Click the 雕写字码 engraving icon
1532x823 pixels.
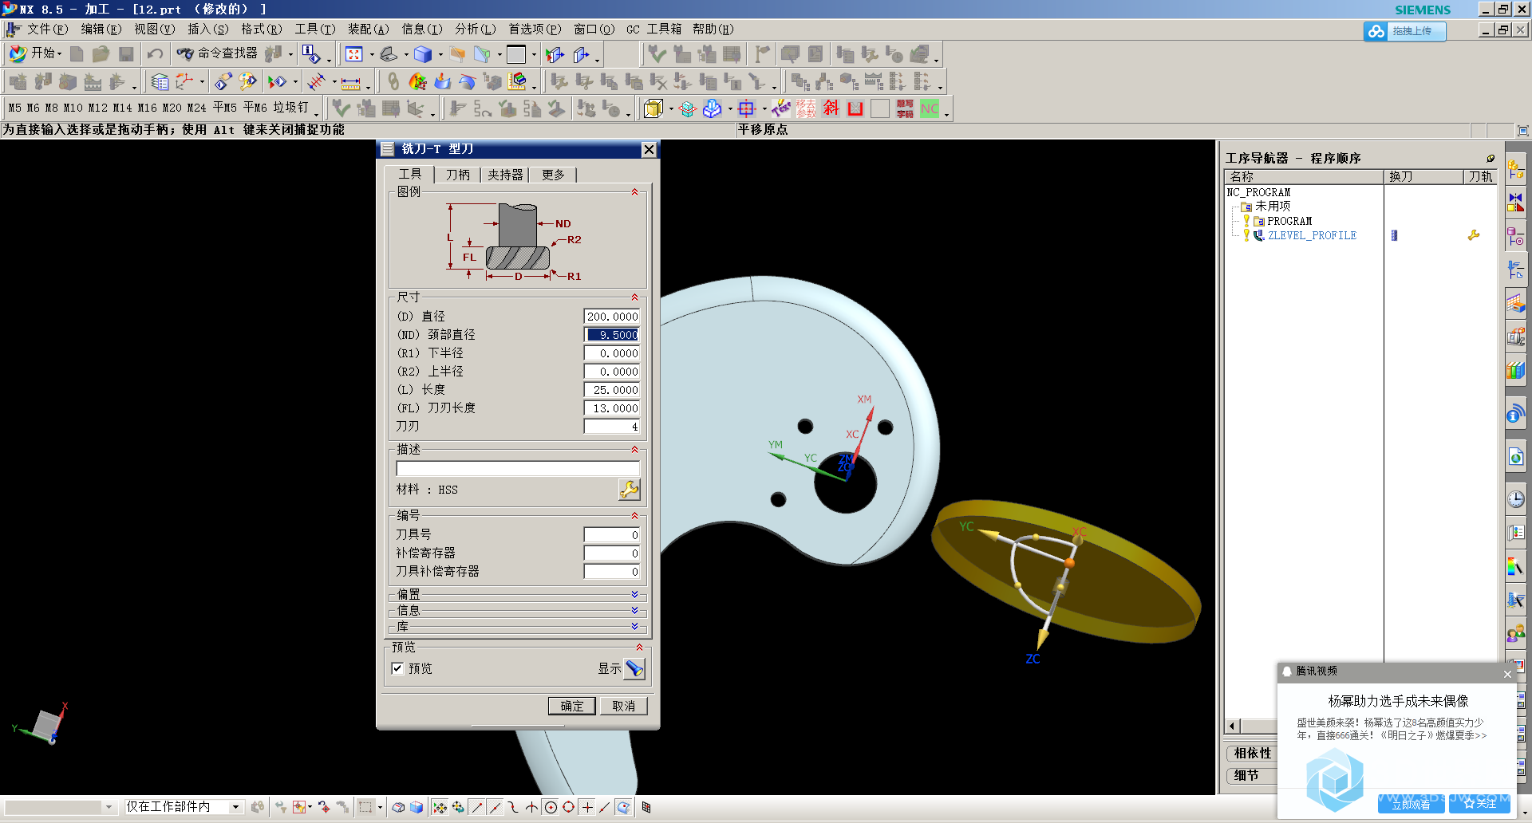pyautogui.click(x=905, y=108)
